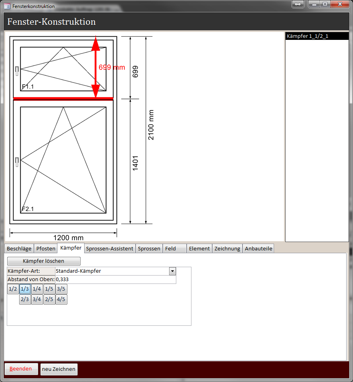Switch to the Sprossen tab
353x382 pixels.
[149, 248]
